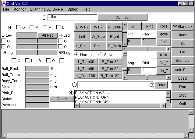Select the R_Turn90 button
The width and height of the screenshot is (195, 139).
110,68
